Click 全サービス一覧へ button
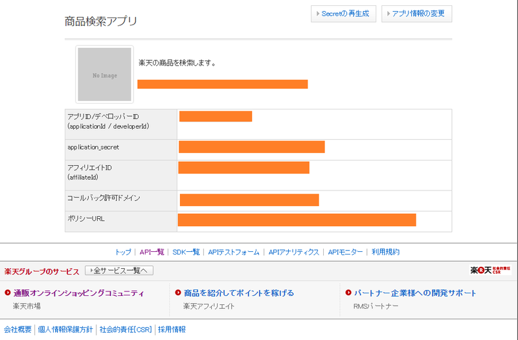This screenshot has height=340, width=518. tap(119, 271)
